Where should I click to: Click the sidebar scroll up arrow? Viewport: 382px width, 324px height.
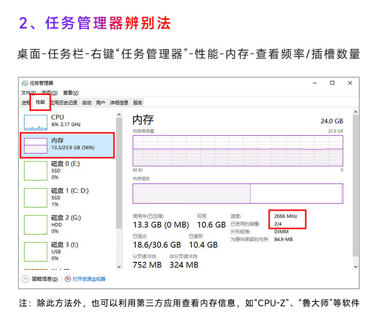[119, 115]
